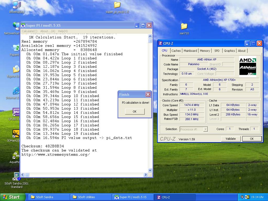268x201 pixels.
Task: Open the AquaMark desktop shortcut
Action: [x=16, y=155]
